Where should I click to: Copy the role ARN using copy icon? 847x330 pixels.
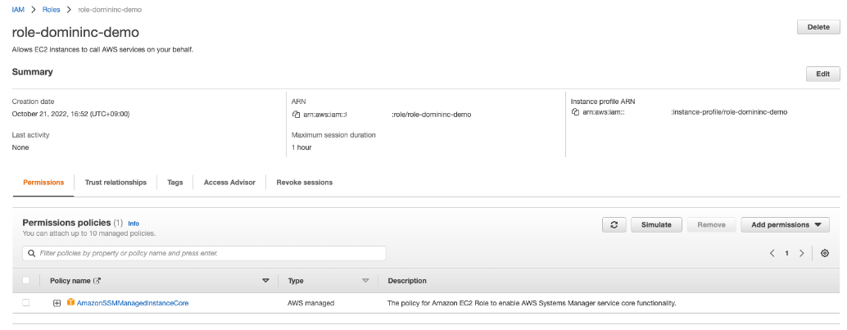[x=297, y=115]
